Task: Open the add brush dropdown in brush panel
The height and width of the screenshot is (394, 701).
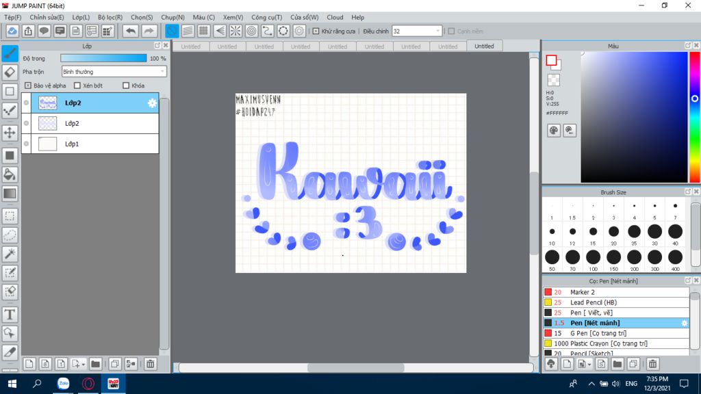Action: click(x=589, y=365)
